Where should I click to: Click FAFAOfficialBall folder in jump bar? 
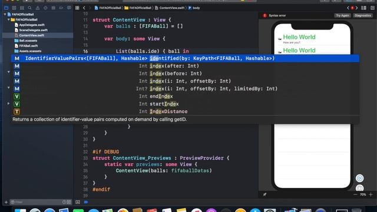pos(138,8)
